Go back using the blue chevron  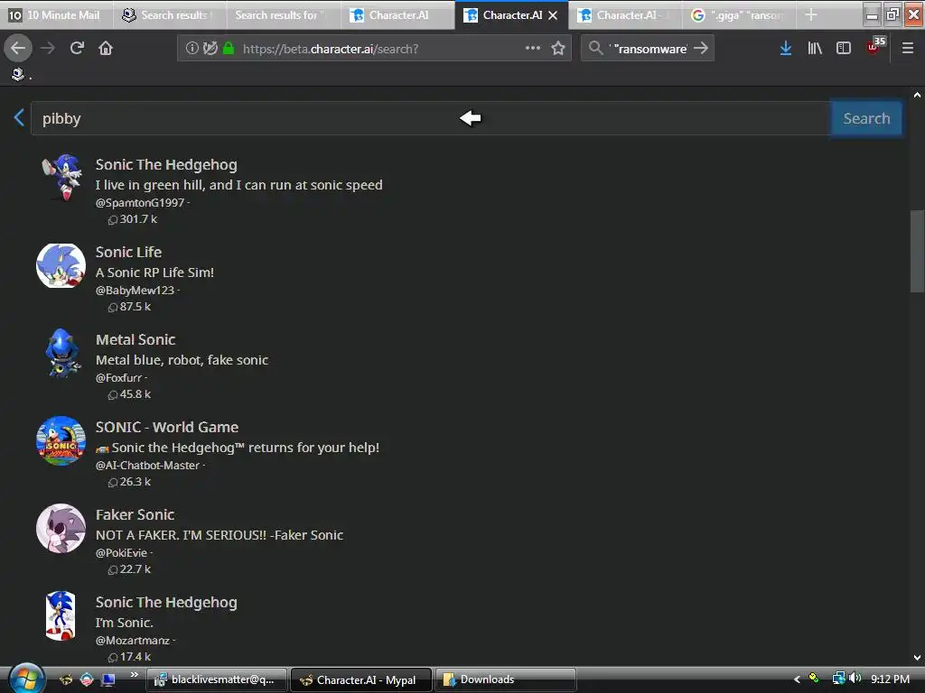pyautogui.click(x=19, y=117)
